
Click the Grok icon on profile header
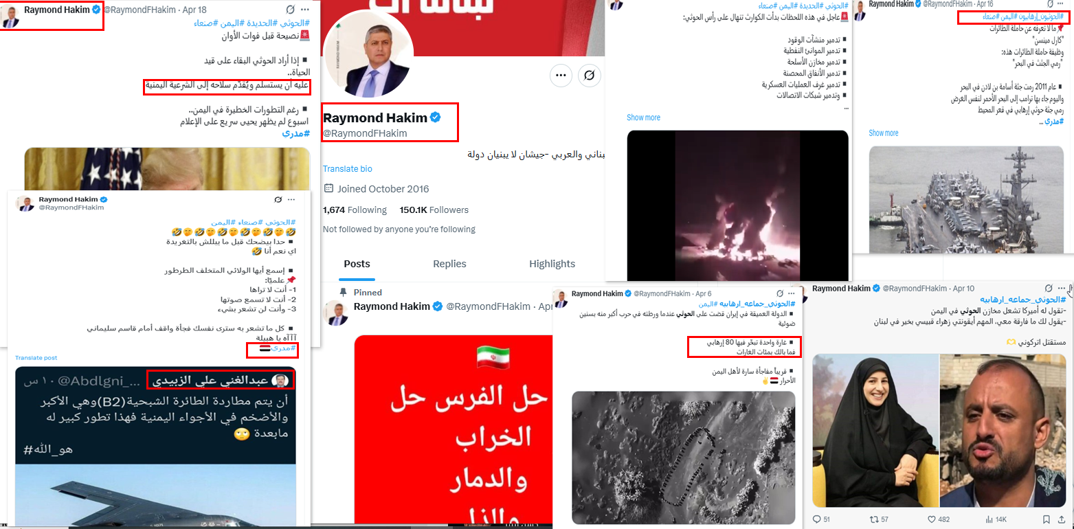coord(589,74)
